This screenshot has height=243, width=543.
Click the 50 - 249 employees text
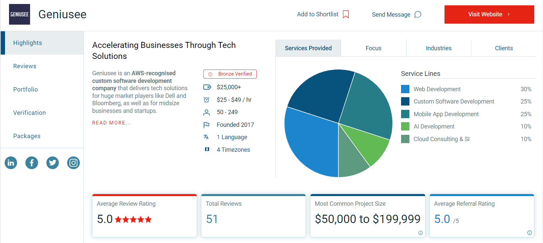tap(227, 112)
